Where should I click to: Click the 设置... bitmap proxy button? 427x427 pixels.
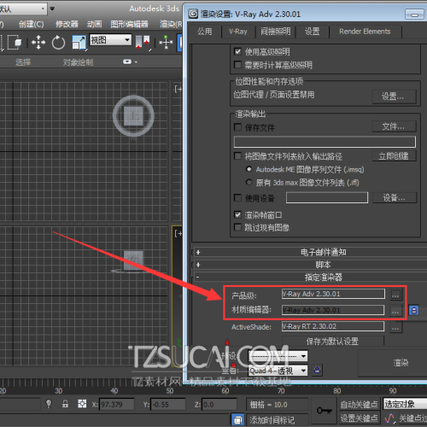[x=394, y=97]
